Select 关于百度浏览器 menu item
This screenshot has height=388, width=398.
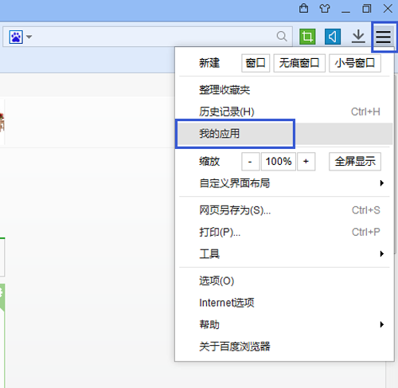tap(284, 347)
